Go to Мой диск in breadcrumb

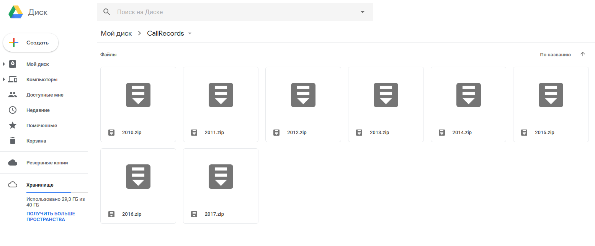click(x=116, y=33)
